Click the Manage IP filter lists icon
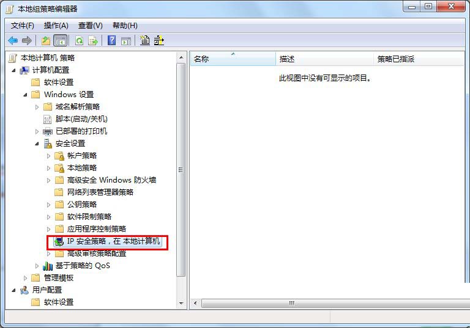This screenshot has width=470, height=328. pos(159,40)
